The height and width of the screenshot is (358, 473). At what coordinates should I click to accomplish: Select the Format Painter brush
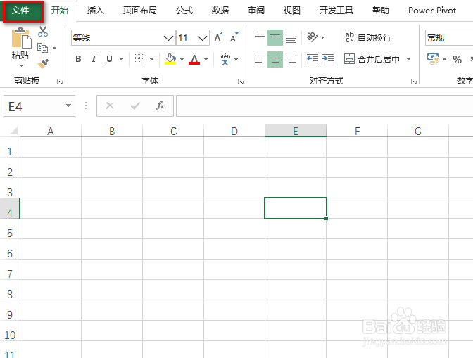(x=43, y=63)
